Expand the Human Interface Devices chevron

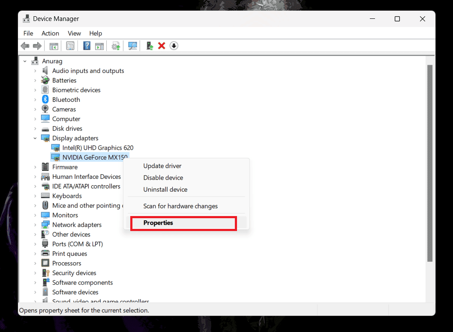35,177
